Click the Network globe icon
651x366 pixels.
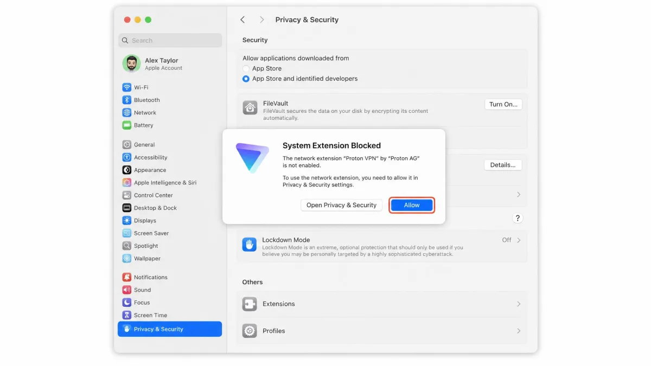(126, 113)
